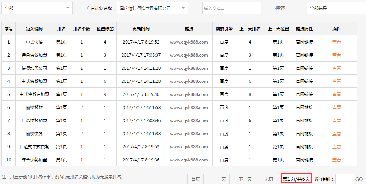Open 查看 for keyword 中式快餐

336,42
